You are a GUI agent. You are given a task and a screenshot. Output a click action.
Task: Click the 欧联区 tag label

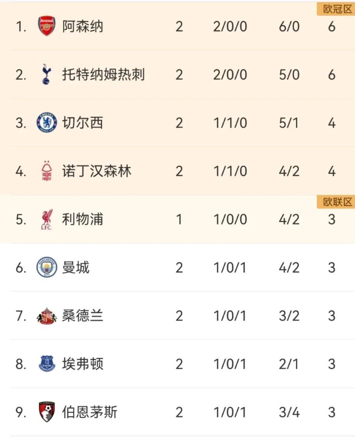pos(336,202)
